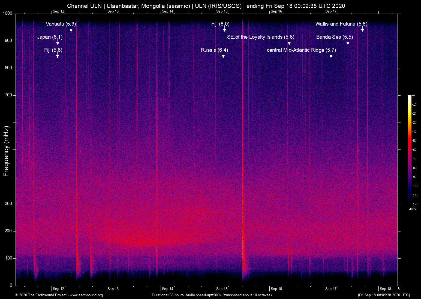421x299 pixels.
Task: Click the arrow marker under Japan (6.1)
Action: [x=58, y=42]
